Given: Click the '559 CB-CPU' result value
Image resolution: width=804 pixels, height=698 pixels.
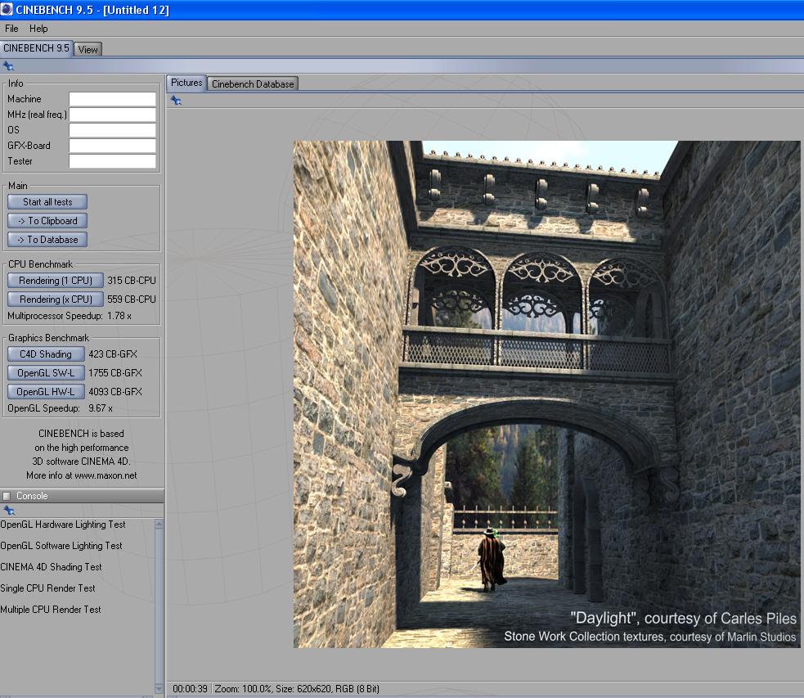Looking at the screenshot, I should (132, 299).
